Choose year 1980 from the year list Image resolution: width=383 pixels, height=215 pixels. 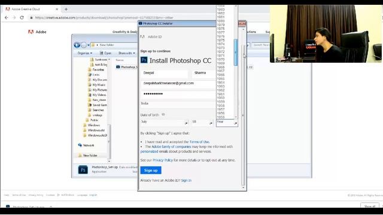click(x=221, y=21)
